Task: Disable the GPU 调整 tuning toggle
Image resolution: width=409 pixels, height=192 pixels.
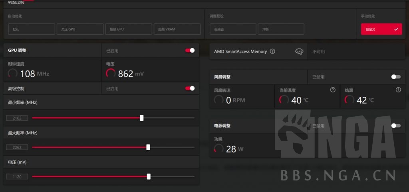Action: tap(190, 51)
